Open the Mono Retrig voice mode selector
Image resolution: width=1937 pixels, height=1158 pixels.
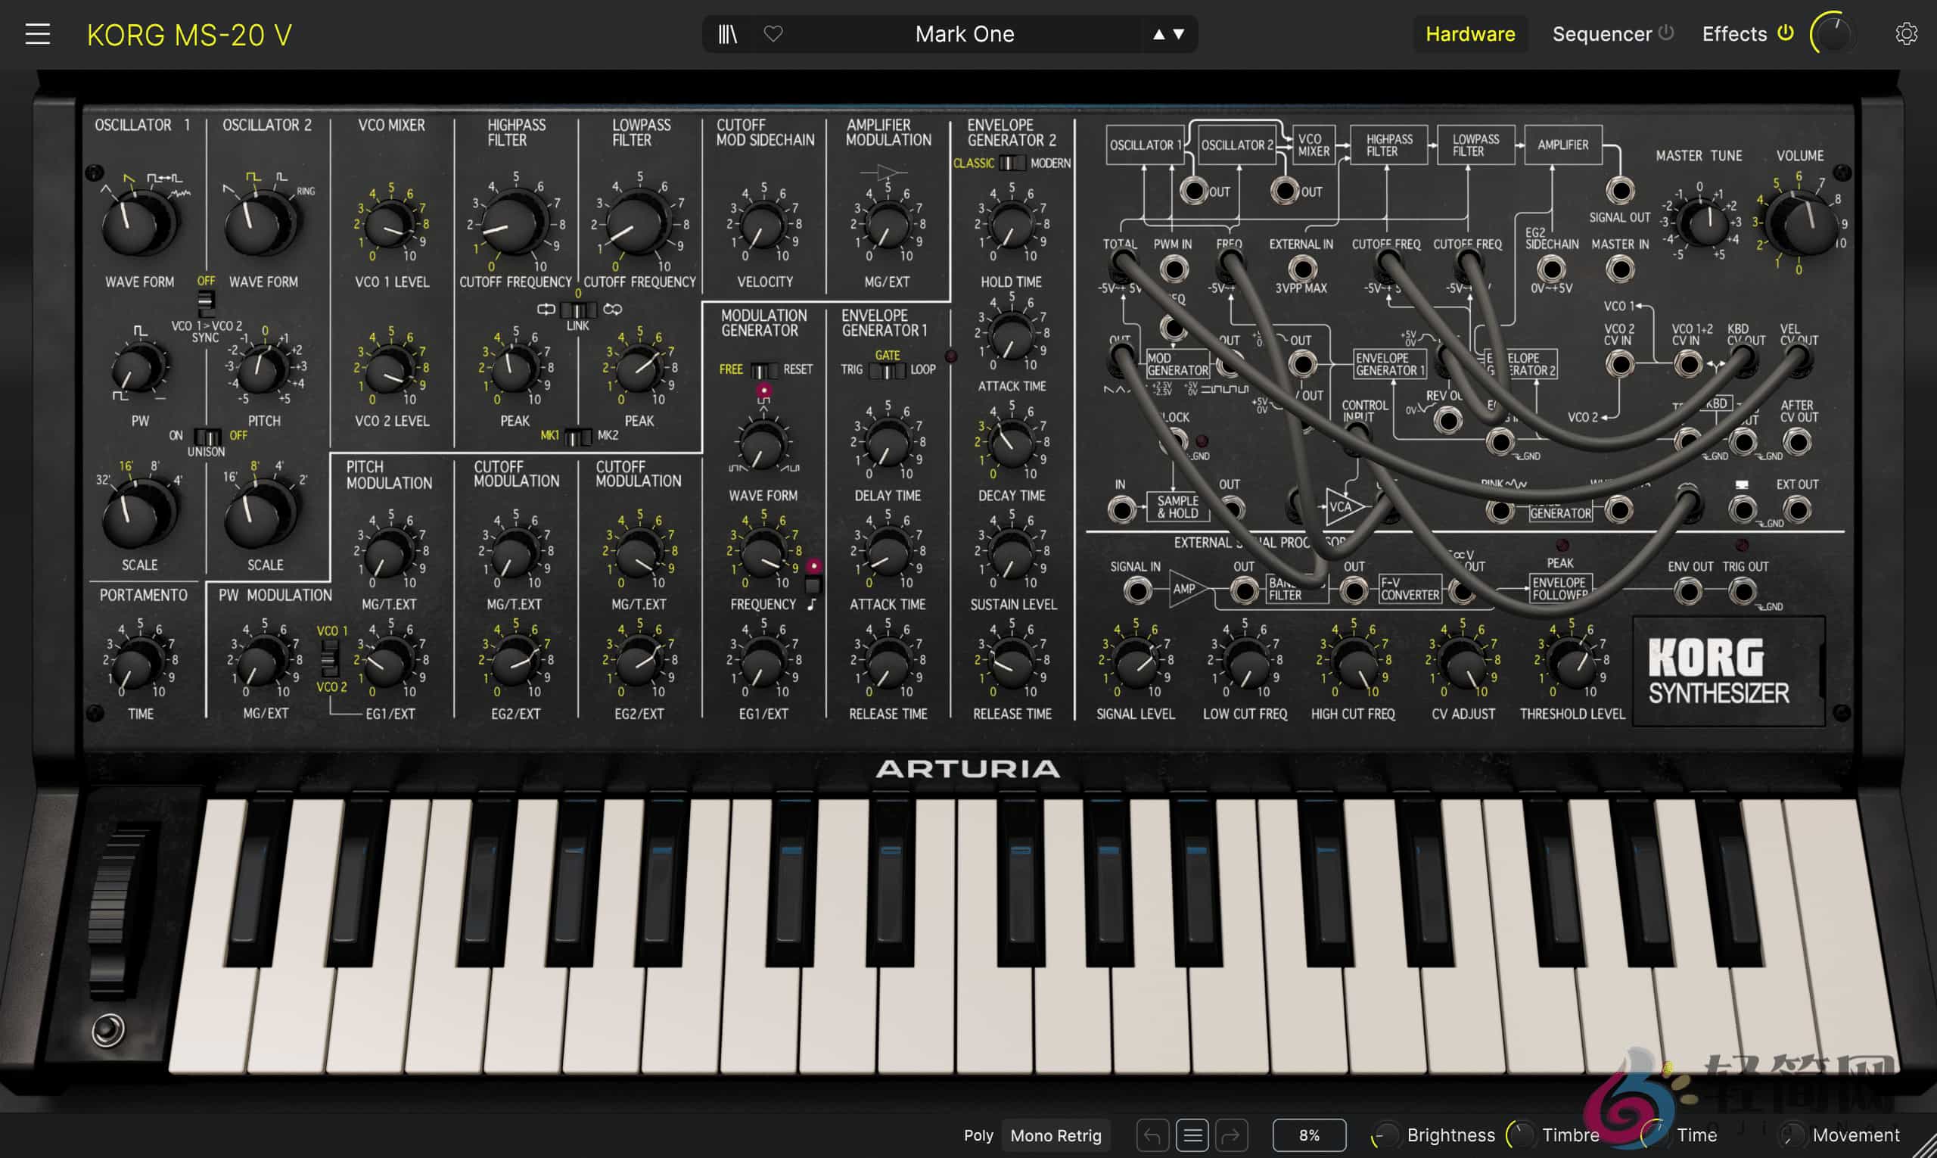[x=1056, y=1135]
